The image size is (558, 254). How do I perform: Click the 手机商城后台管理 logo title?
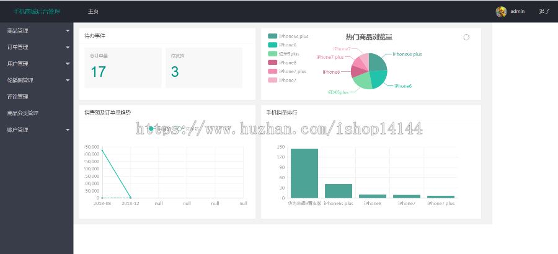coord(37,11)
